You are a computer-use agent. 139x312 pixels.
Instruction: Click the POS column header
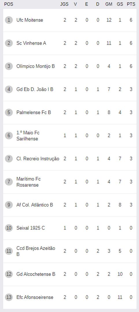coord(9,4)
